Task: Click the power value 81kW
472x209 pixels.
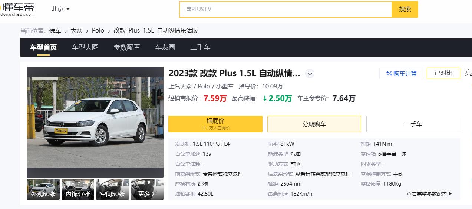Action: tap(287, 144)
